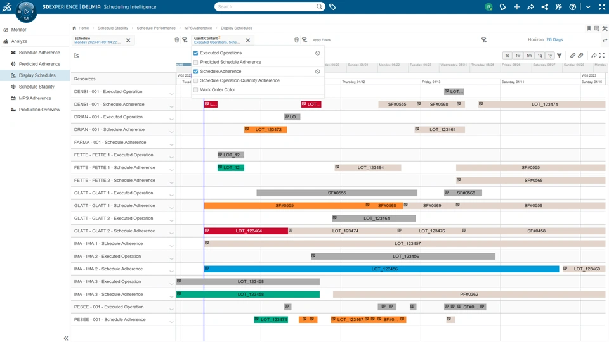Open notifications bell icon
Viewport: 609px width, 342px height.
click(x=502, y=7)
